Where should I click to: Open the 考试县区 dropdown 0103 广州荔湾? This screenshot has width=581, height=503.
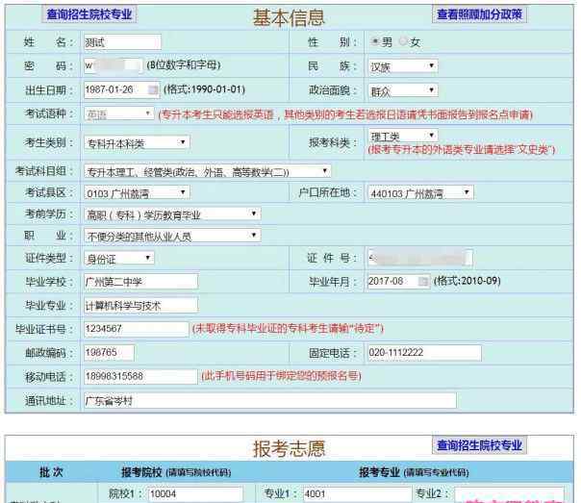[x=137, y=192]
